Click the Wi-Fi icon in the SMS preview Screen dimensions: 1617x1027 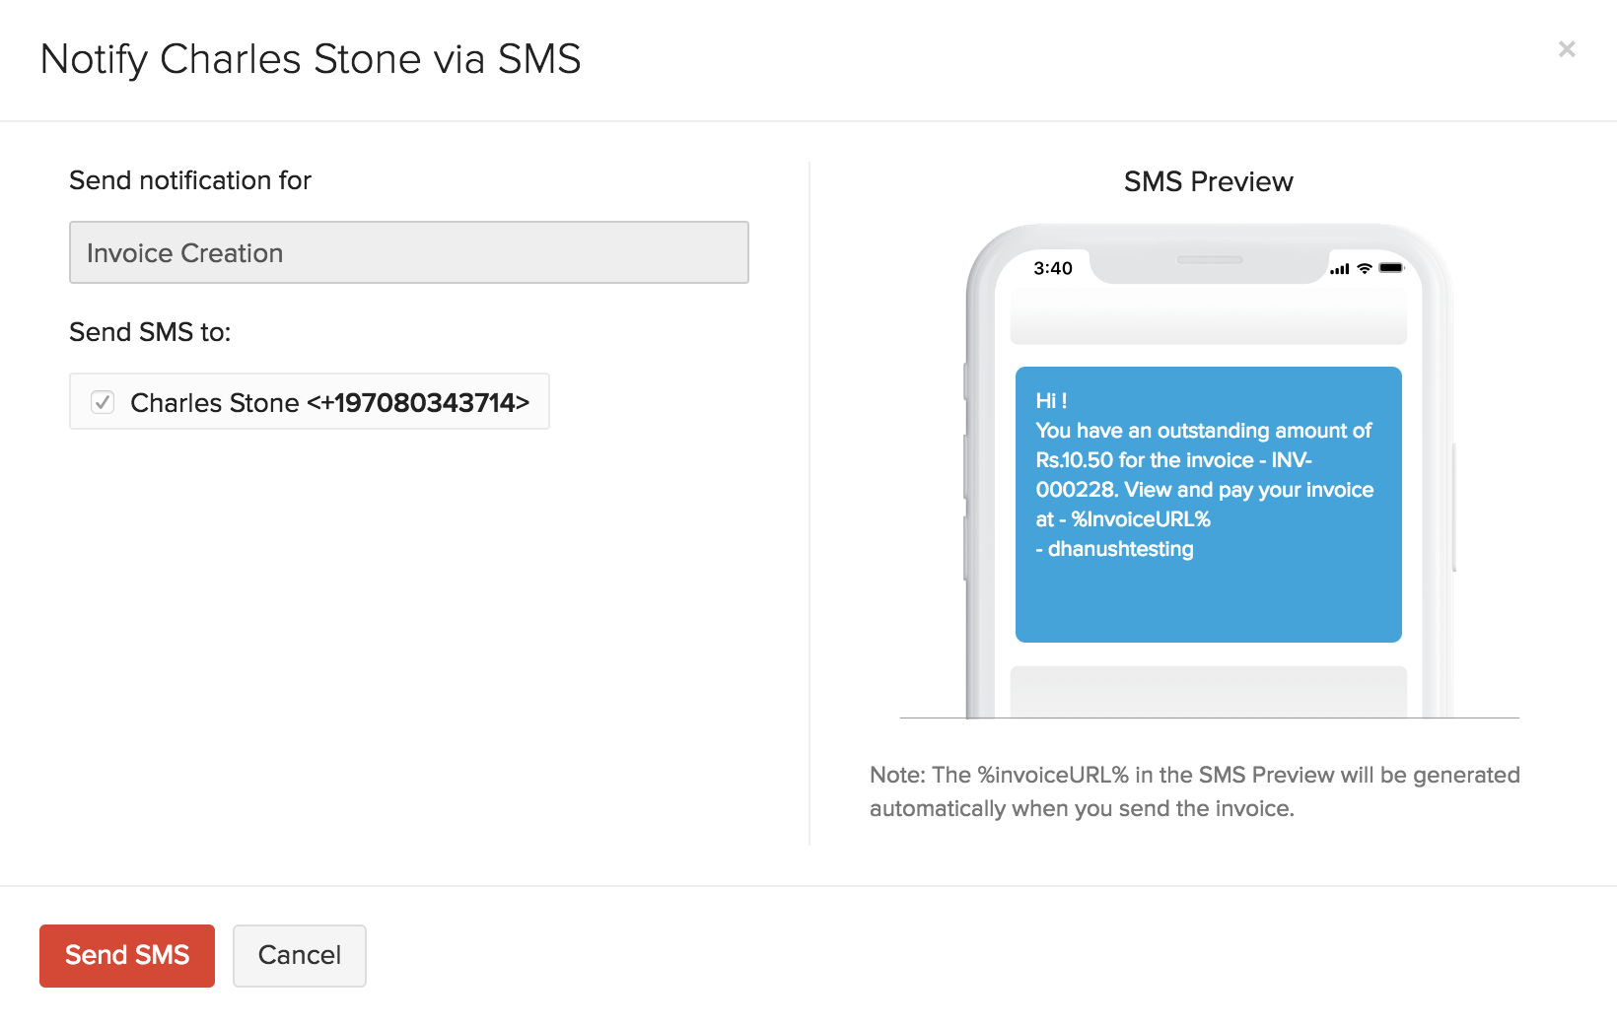(x=1364, y=267)
